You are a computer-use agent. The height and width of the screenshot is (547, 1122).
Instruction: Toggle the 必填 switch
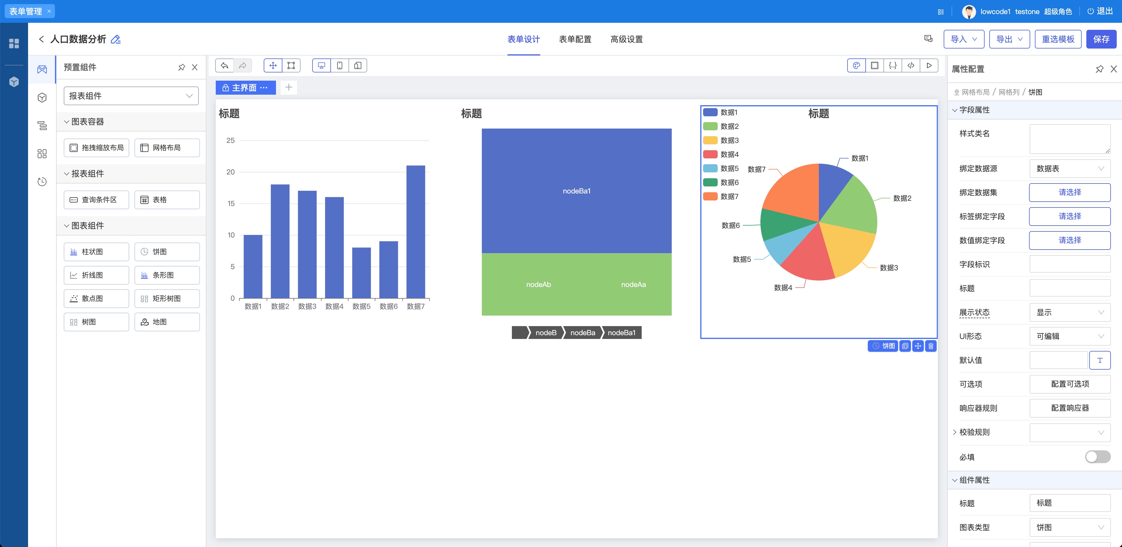point(1097,456)
